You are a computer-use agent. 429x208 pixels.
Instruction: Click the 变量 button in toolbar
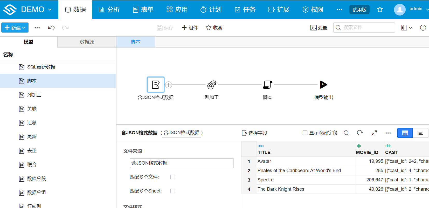coord(319,28)
